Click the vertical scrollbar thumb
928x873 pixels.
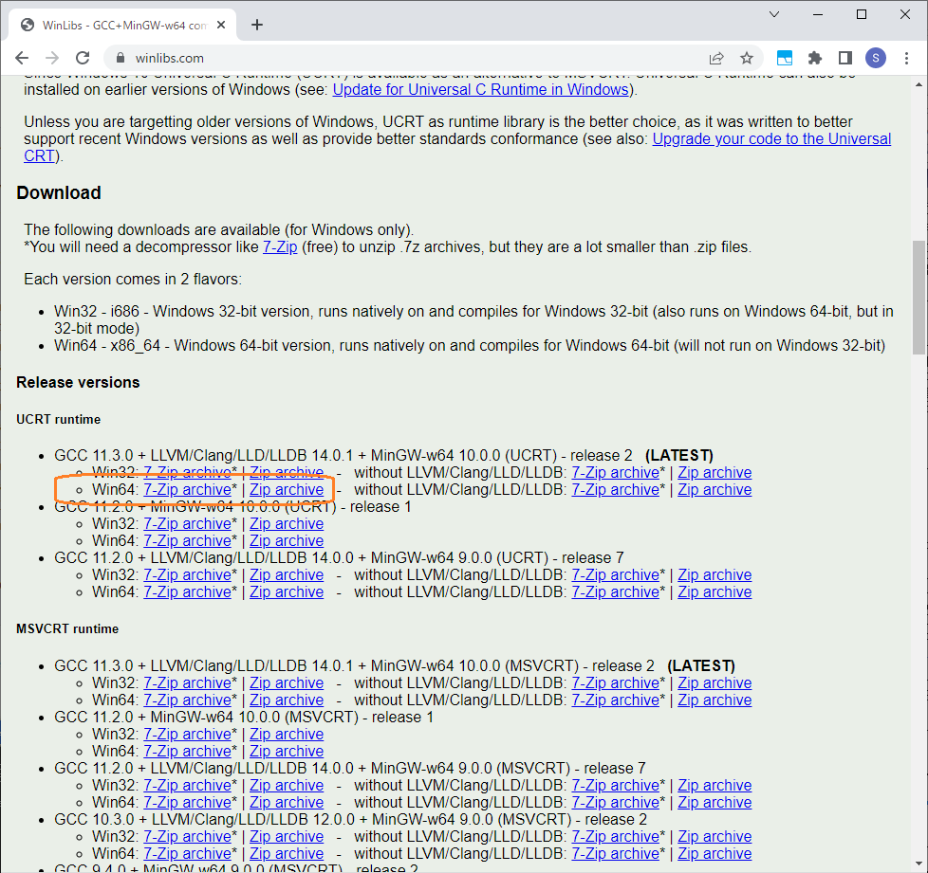tap(919, 298)
